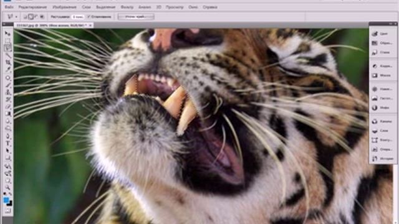This screenshot has height=224, width=399.
Task: Expand the toolbox to two columns
Action: [x=4, y=24]
